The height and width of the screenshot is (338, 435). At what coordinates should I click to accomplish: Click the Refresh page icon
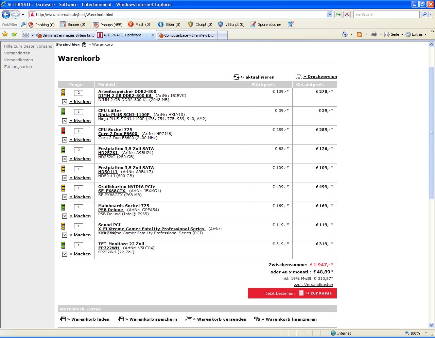[x=338, y=14]
